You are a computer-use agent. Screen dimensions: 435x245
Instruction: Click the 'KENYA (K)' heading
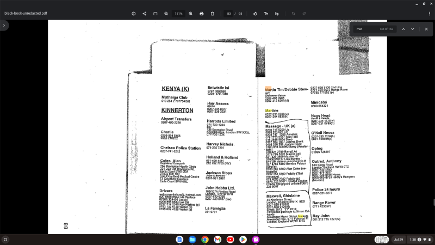[x=175, y=89]
